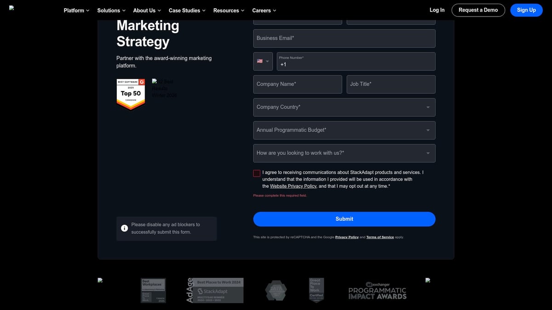Check the communications agreement consent checkbox

(257, 173)
